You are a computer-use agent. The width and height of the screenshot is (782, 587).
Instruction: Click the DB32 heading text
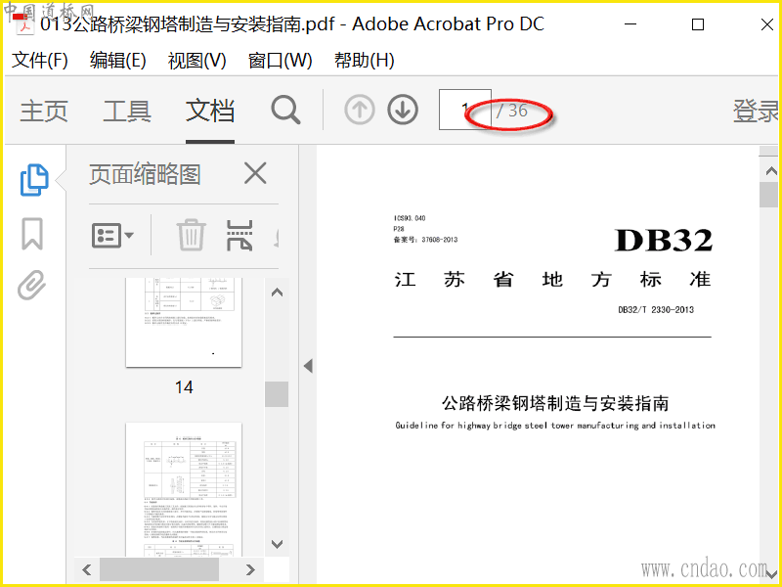[664, 240]
